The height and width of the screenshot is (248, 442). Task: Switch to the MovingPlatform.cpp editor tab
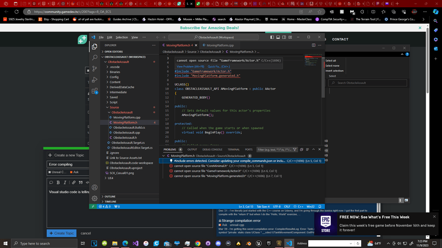pyautogui.click(x=220, y=45)
